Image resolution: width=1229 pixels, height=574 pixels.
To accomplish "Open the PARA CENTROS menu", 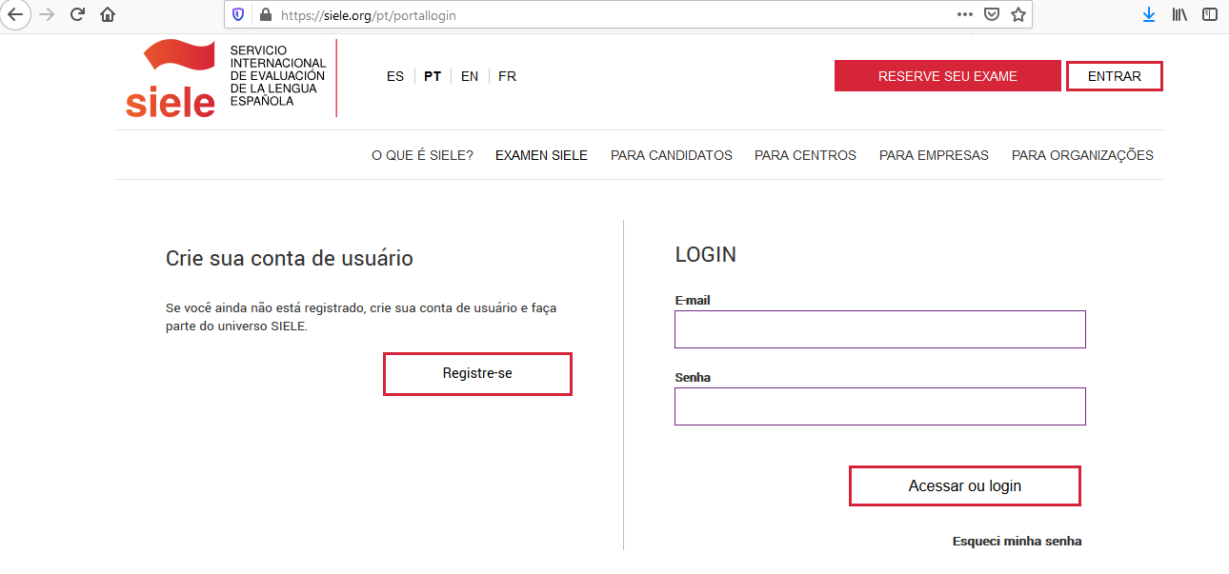I will pyautogui.click(x=805, y=155).
